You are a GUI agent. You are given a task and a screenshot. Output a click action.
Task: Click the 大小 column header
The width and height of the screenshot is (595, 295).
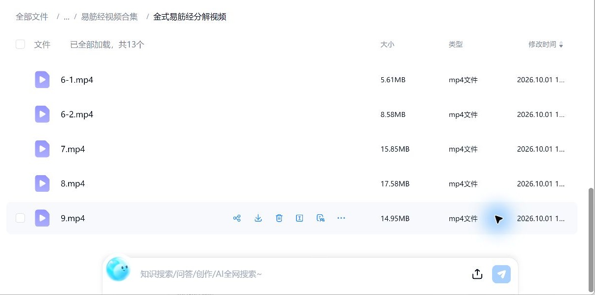pos(387,45)
